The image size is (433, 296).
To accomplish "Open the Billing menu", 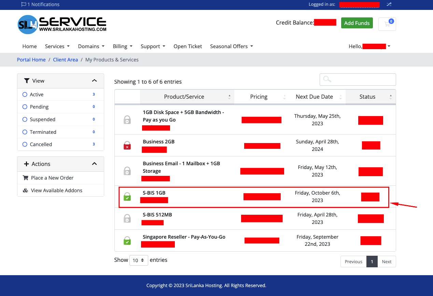I will tap(122, 46).
